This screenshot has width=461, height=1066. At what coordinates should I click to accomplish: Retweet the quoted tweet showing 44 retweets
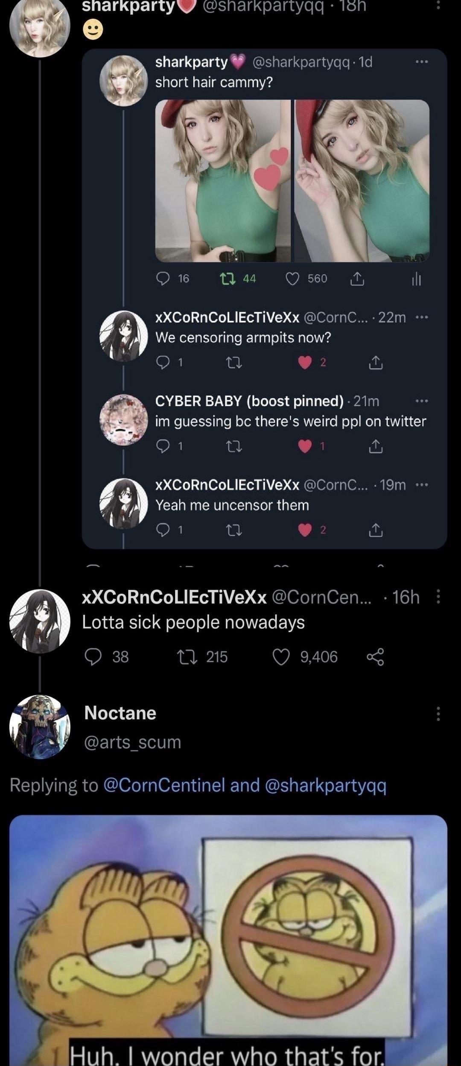(228, 279)
